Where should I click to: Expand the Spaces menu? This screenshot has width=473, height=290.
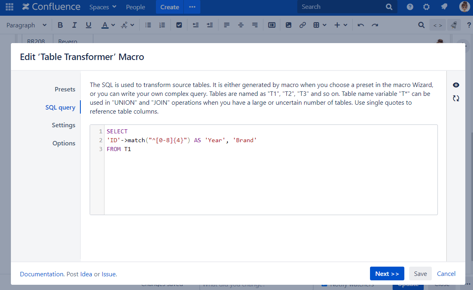(103, 7)
